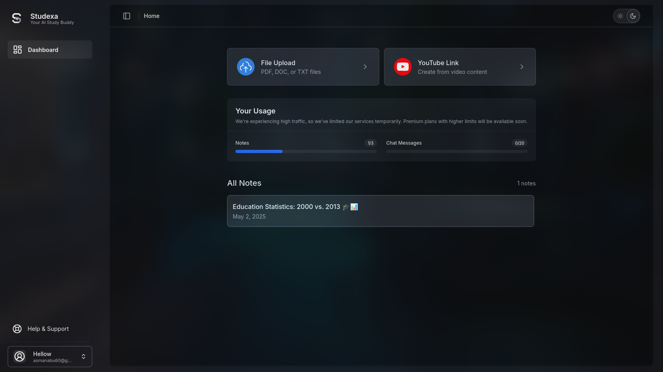663x372 pixels.
Task: Expand the Hellow account options chevron
Action: click(83, 356)
